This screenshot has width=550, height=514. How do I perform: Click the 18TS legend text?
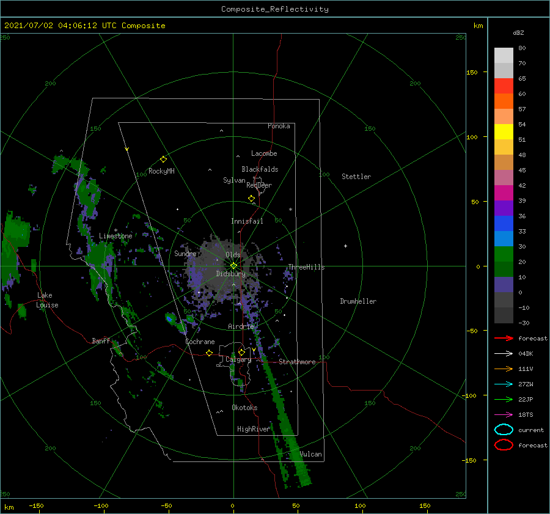click(526, 415)
